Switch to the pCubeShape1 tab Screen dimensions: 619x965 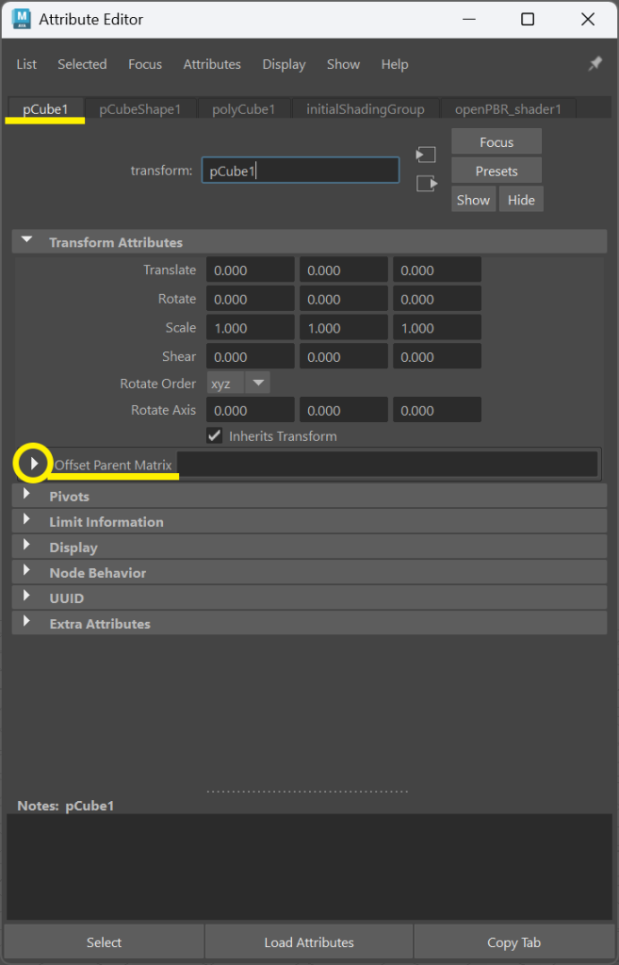140,109
